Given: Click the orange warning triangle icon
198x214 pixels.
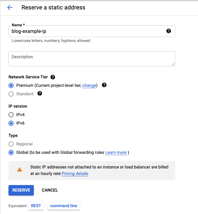Looking at the screenshot, I should tap(20, 170).
